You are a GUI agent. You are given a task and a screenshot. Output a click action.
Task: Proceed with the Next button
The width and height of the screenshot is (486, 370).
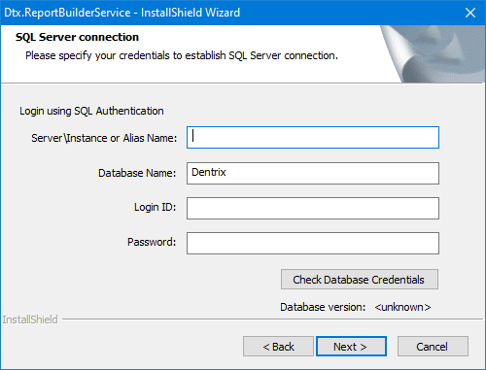click(351, 347)
